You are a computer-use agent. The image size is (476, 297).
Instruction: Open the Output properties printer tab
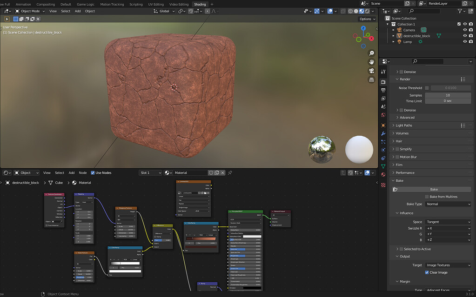[383, 91]
